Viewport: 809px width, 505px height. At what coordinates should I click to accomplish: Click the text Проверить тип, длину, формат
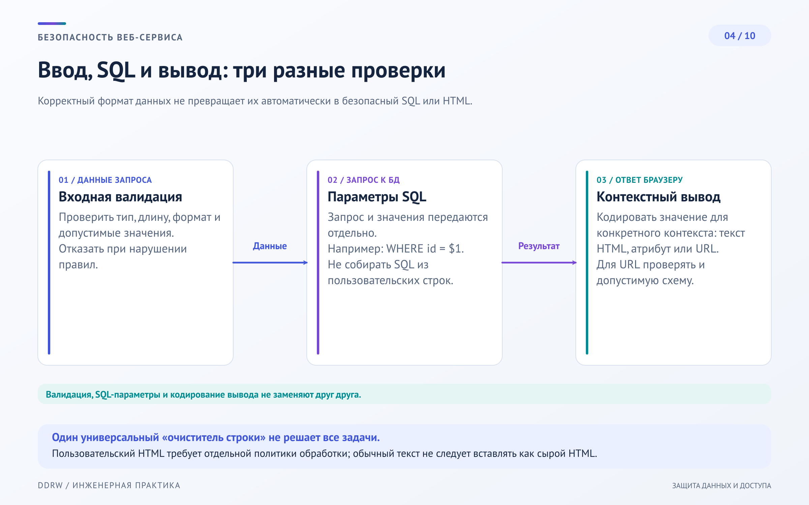(x=140, y=225)
